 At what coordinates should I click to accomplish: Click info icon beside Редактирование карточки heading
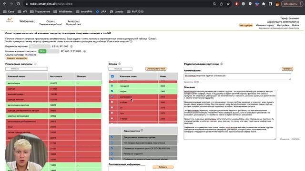(222, 64)
